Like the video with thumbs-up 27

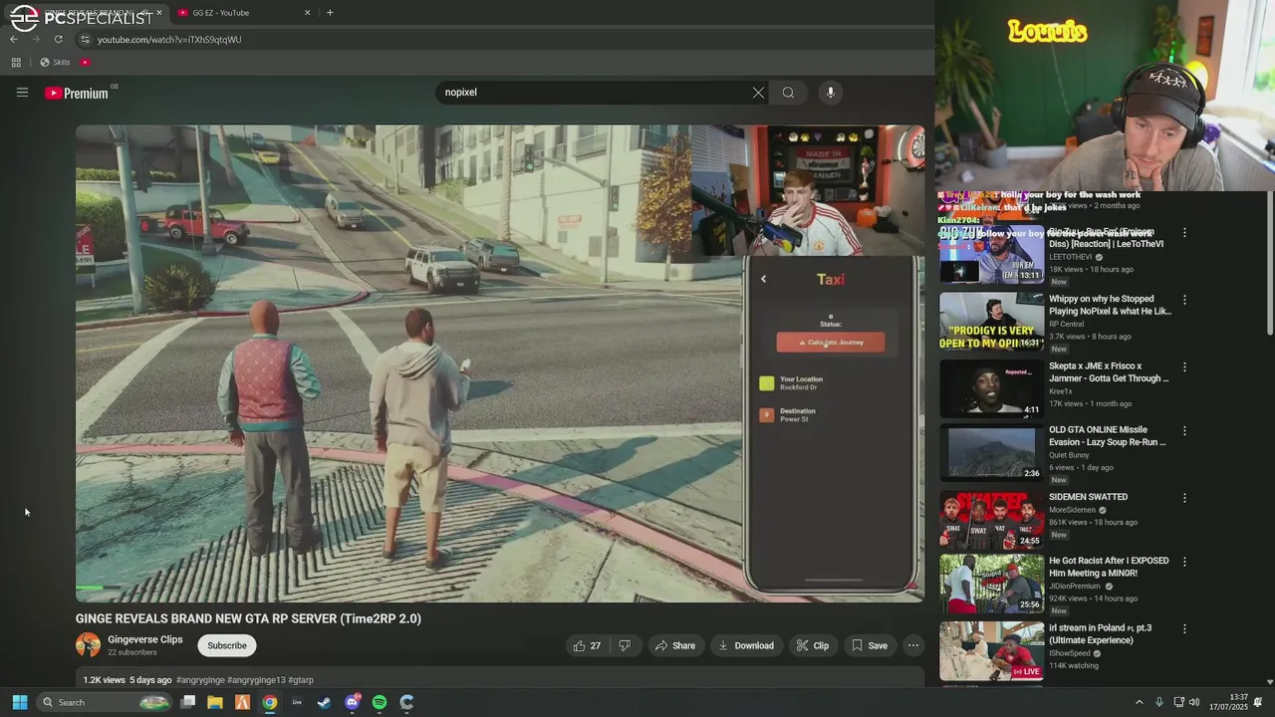click(x=587, y=645)
